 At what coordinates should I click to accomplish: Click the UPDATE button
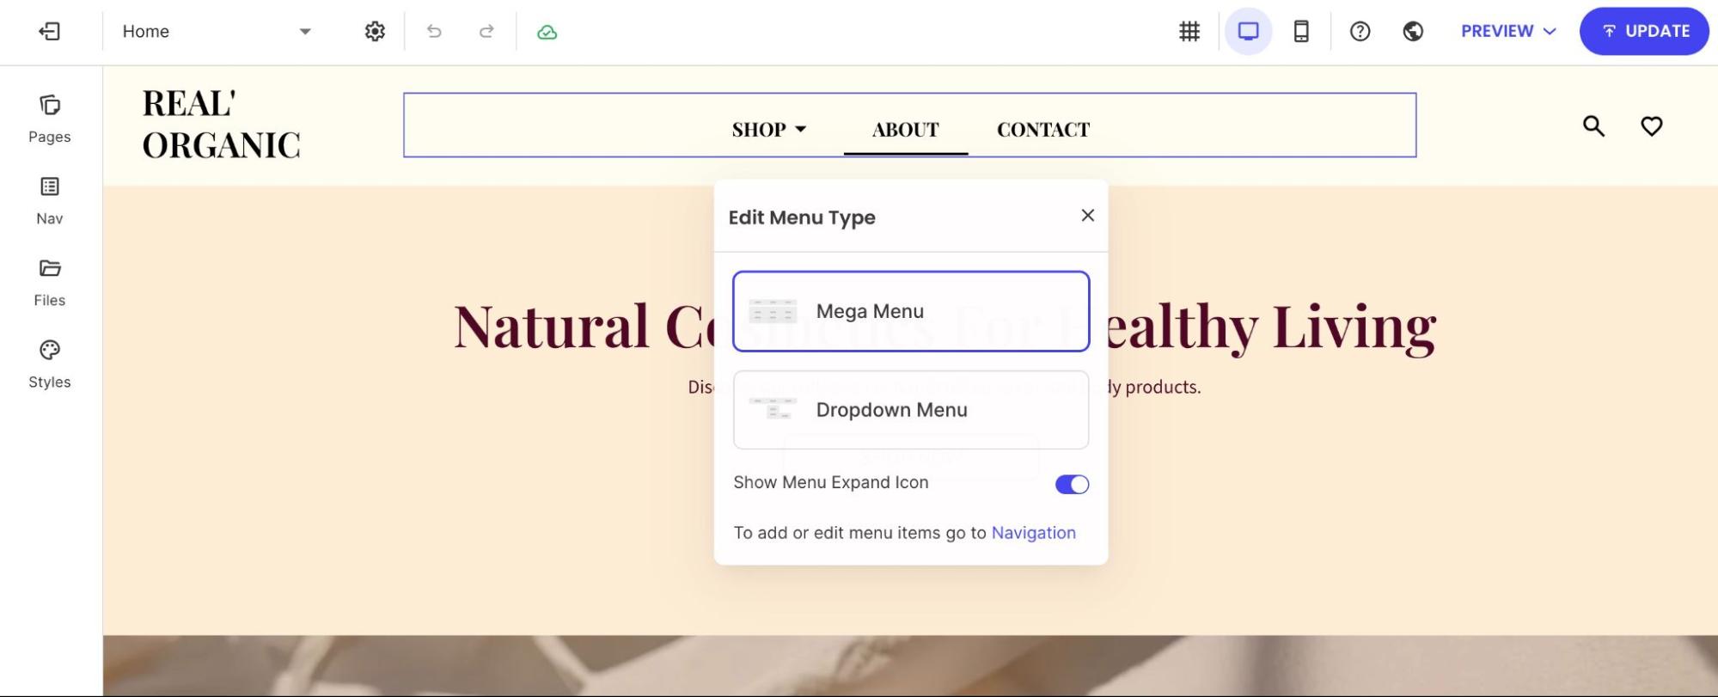tap(1644, 31)
